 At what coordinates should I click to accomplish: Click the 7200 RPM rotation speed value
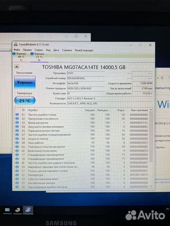[x=142, y=83]
